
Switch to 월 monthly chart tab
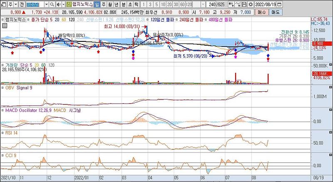109,4
